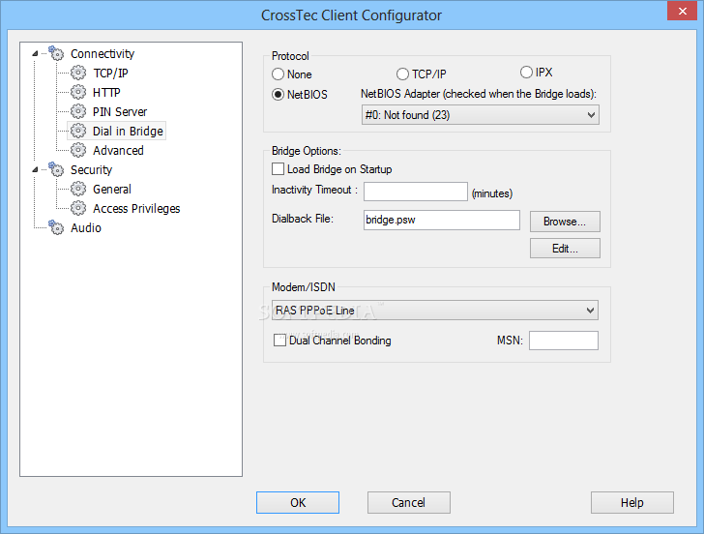Screen dimensions: 704x534
Task: Select the None protocol radio button
Action: click(x=278, y=74)
